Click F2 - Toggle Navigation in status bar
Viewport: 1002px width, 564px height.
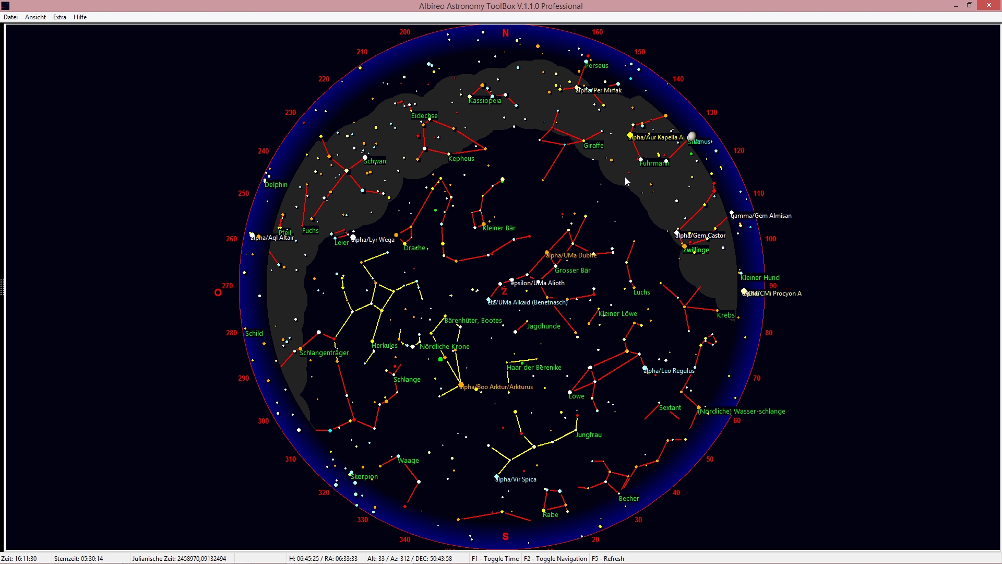pos(555,559)
